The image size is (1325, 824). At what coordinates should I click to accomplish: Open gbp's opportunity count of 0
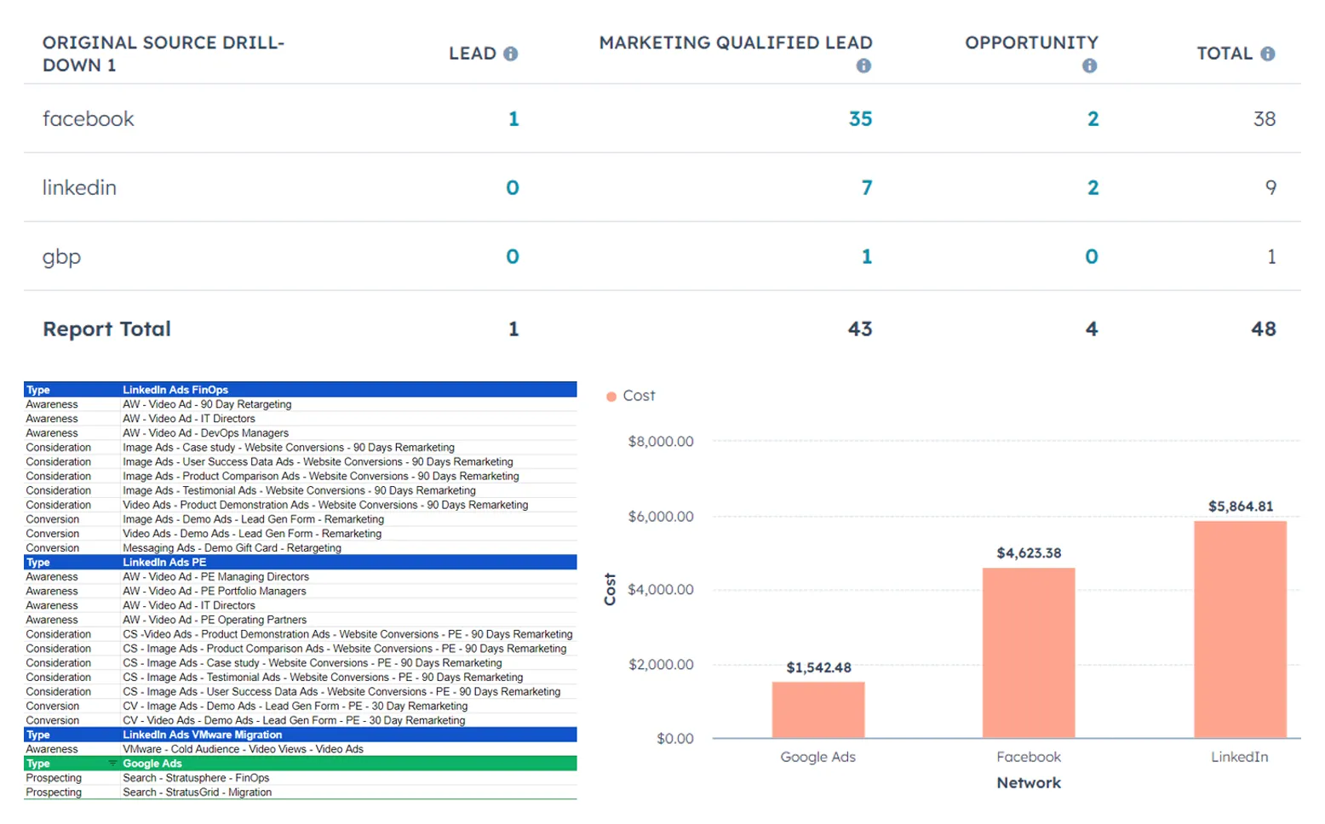[1092, 256]
